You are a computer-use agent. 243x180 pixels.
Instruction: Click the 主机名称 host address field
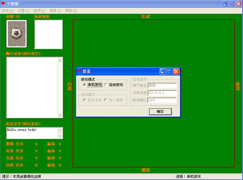click(x=162, y=93)
